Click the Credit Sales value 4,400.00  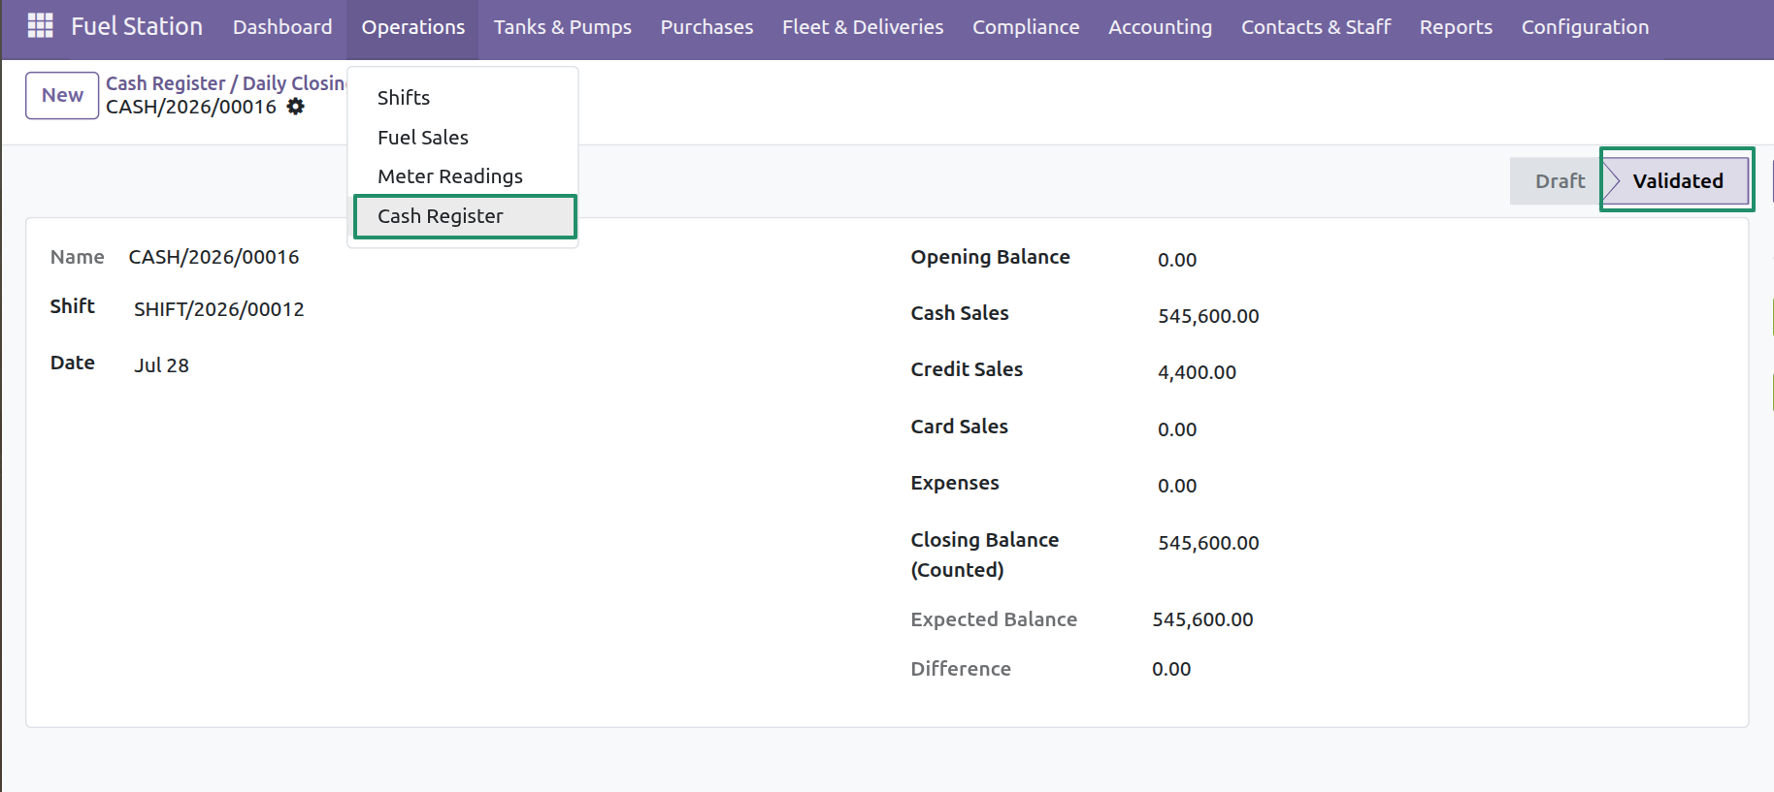[1197, 372]
